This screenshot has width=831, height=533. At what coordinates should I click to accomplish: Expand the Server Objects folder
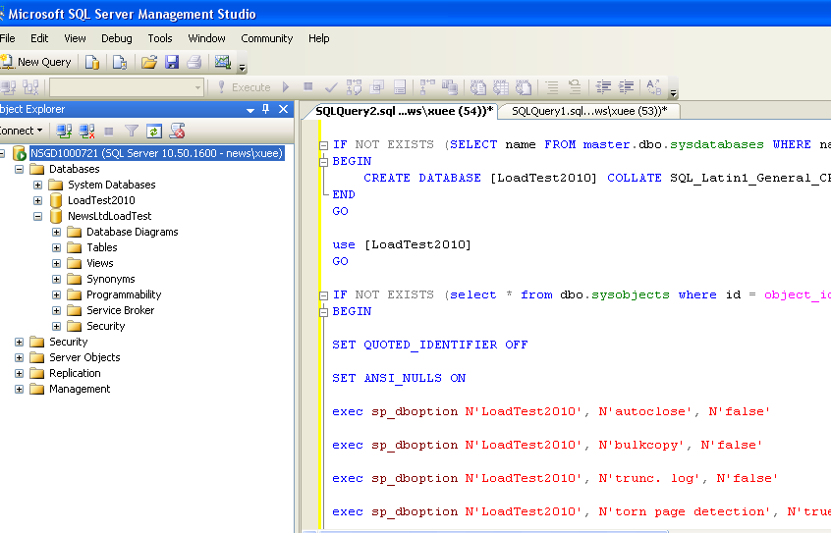19,357
